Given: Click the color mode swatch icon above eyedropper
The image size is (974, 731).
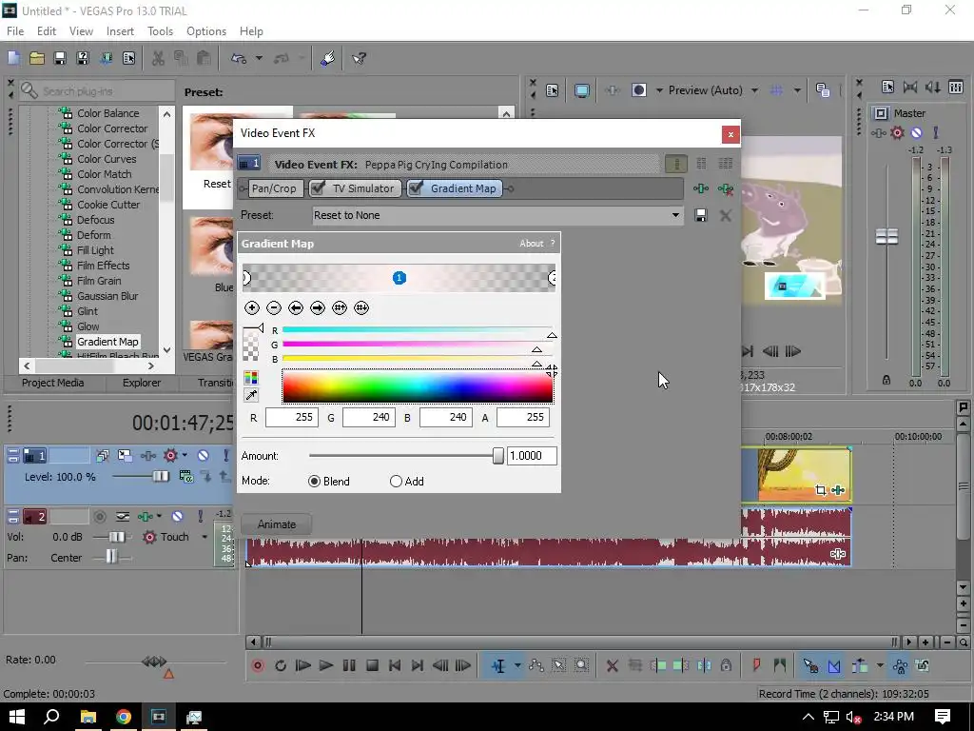Looking at the screenshot, I should tap(251, 377).
